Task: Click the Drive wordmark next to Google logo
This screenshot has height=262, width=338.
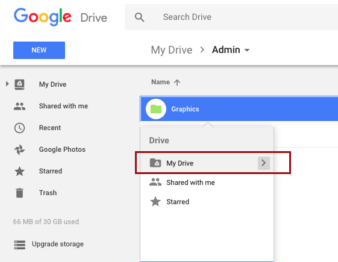Action: click(x=94, y=18)
